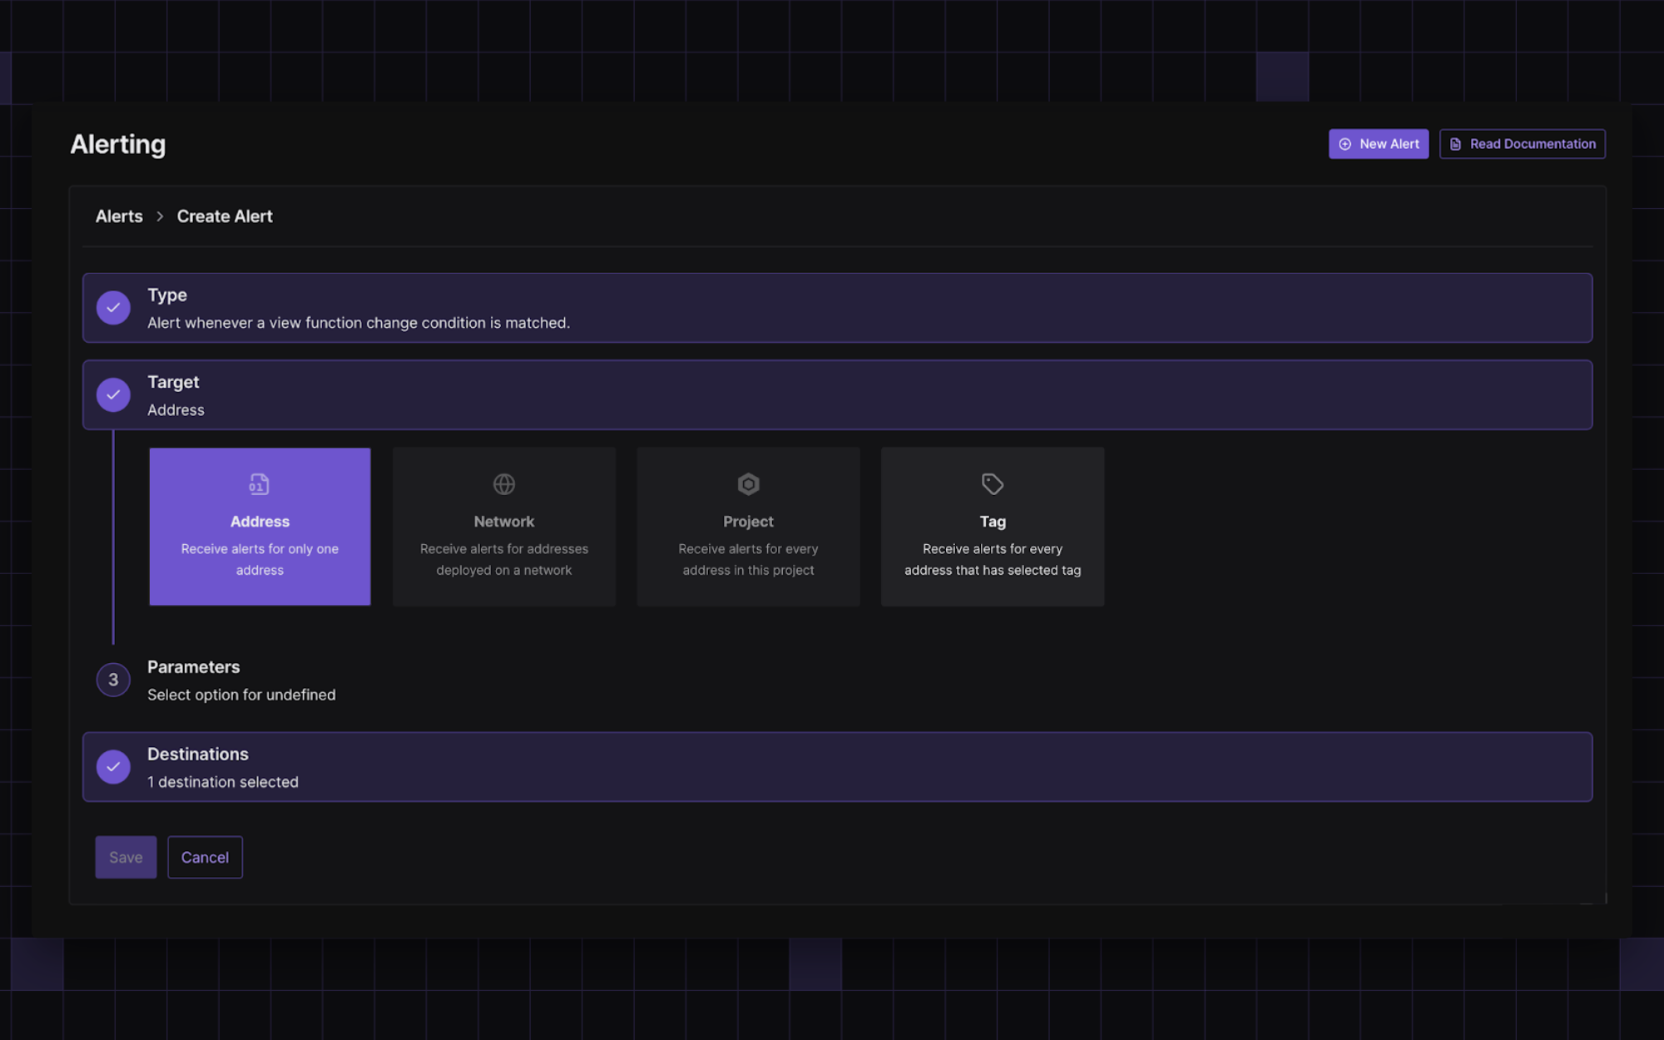Image resolution: width=1664 pixels, height=1040 pixels.
Task: Click the Network globe icon
Action: tap(503, 484)
